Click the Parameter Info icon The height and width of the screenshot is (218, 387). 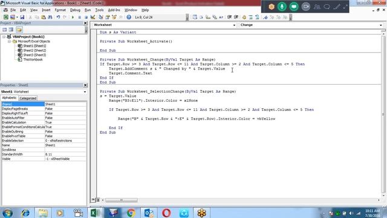[x=215, y=17]
